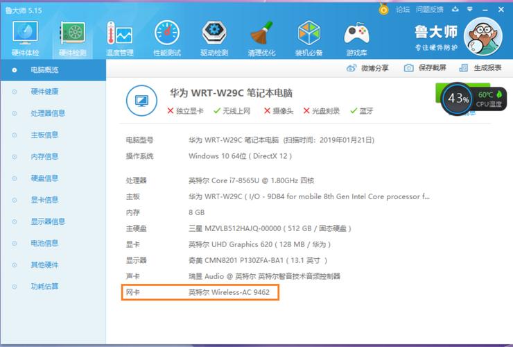Viewport: 513px width, 347px height.
Task: Open 显卡信息 sidebar item
Action: pyautogui.click(x=53, y=200)
